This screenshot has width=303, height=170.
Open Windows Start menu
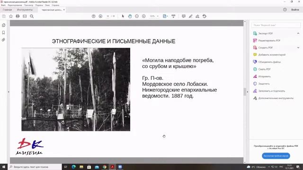pyautogui.click(x=4, y=167)
